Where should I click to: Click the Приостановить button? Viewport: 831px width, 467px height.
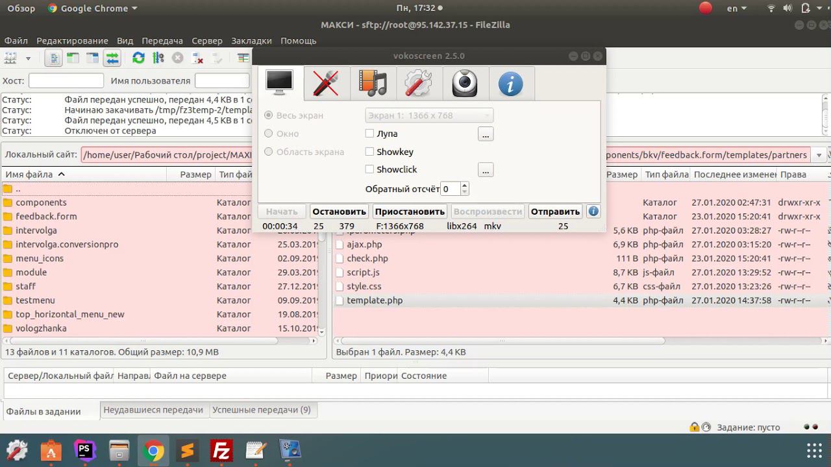tap(410, 211)
